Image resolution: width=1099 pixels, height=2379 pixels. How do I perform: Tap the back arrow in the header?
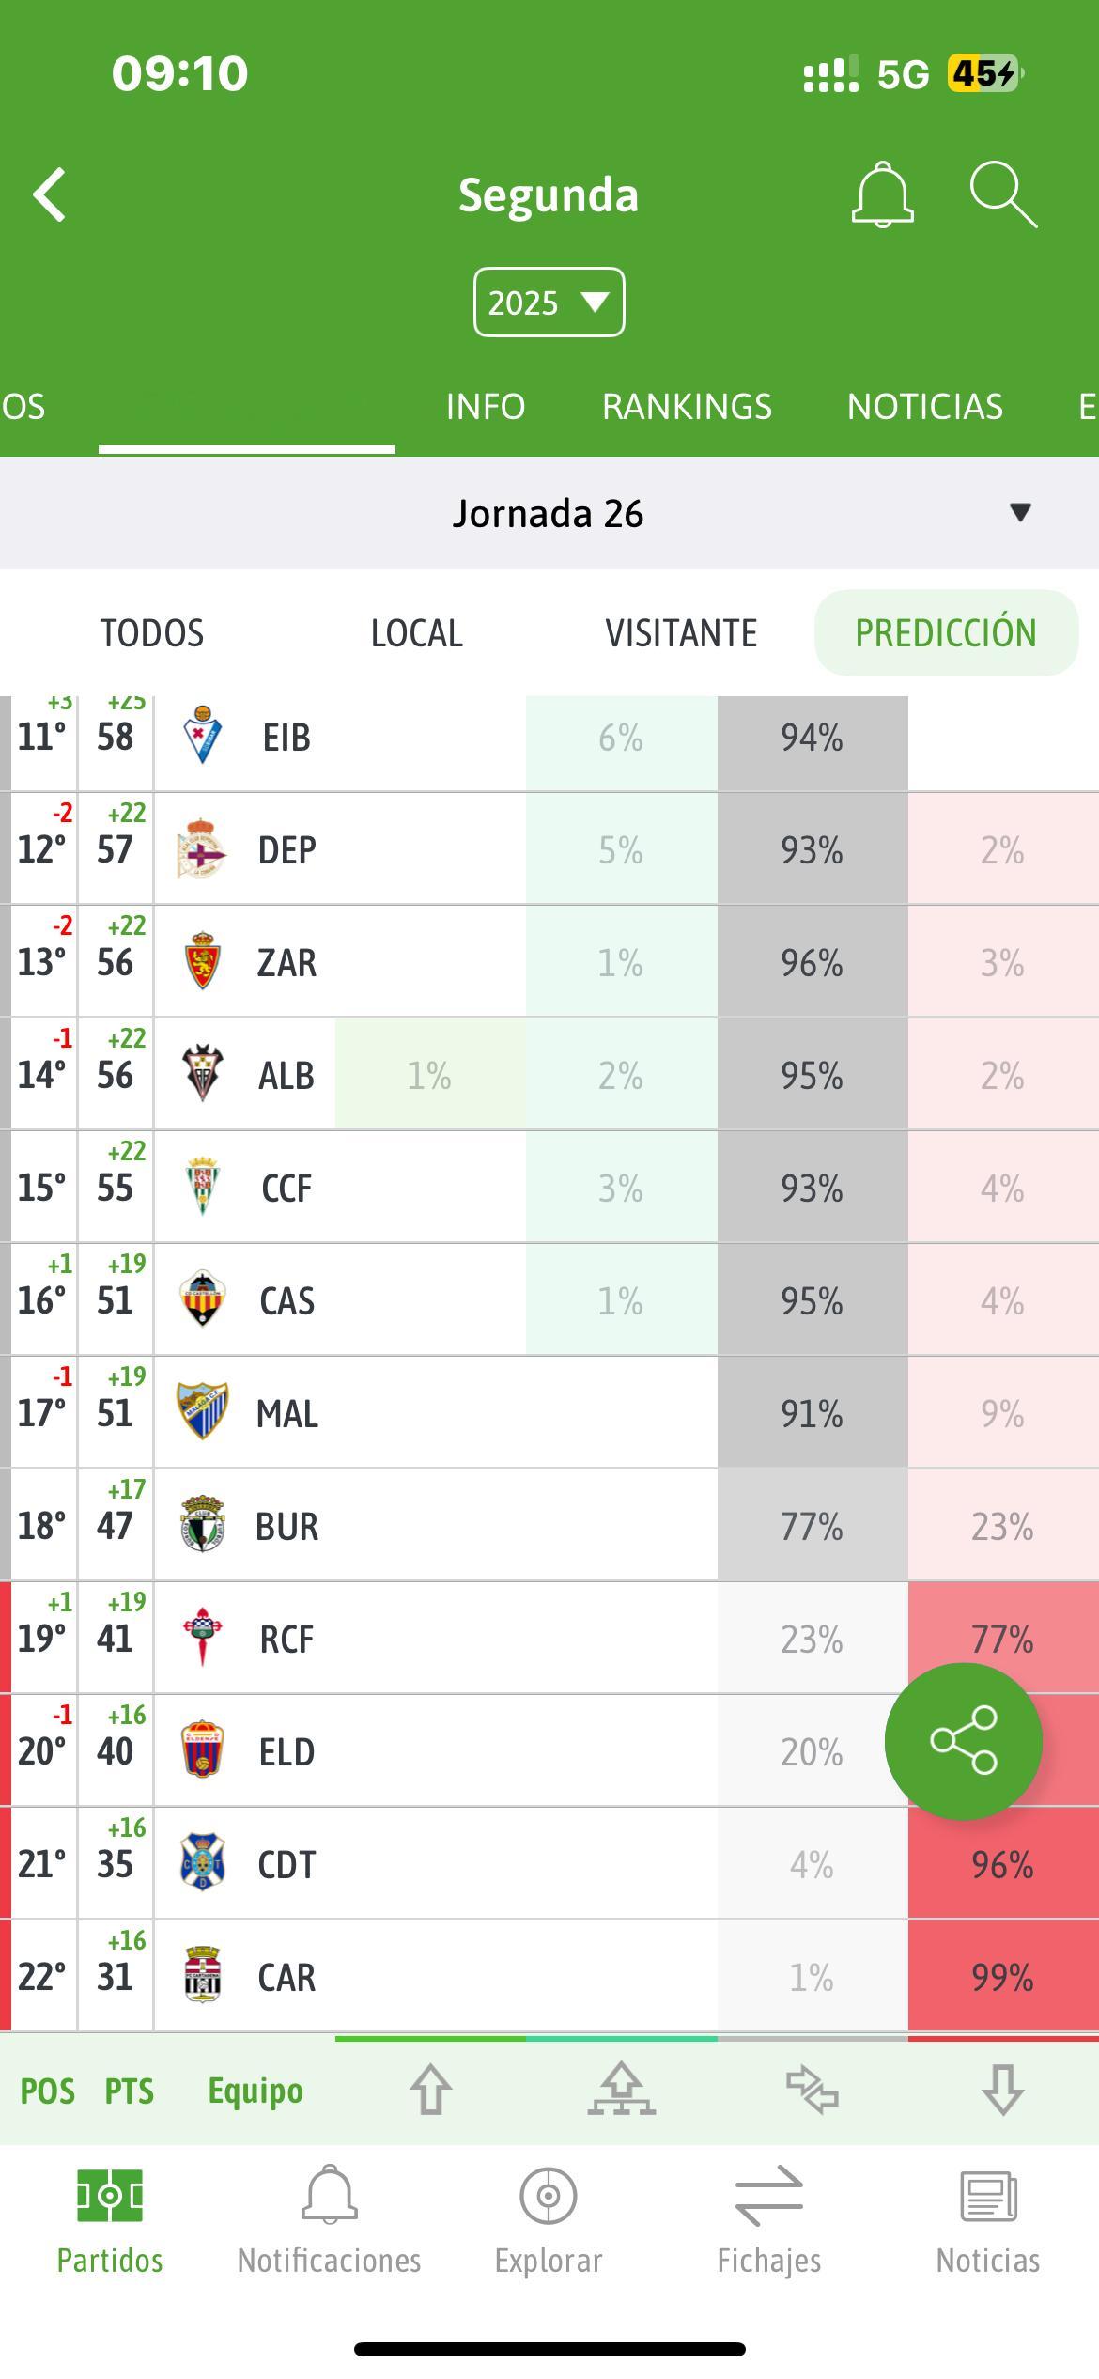pos(50,195)
